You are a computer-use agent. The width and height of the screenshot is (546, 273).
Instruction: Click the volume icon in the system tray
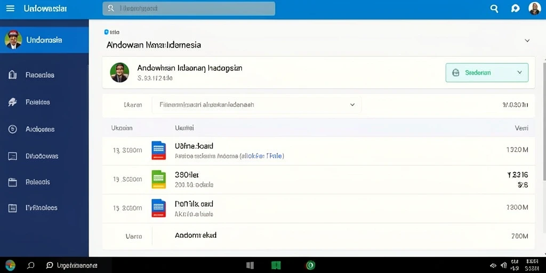click(503, 266)
